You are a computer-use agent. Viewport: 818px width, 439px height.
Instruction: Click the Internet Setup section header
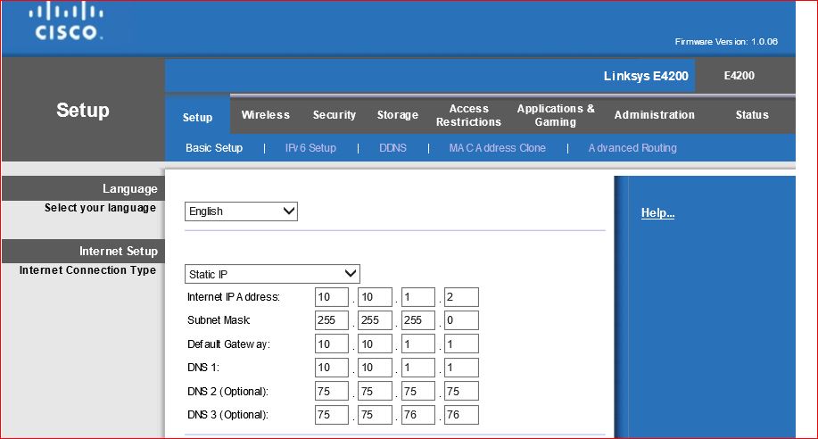pos(119,251)
